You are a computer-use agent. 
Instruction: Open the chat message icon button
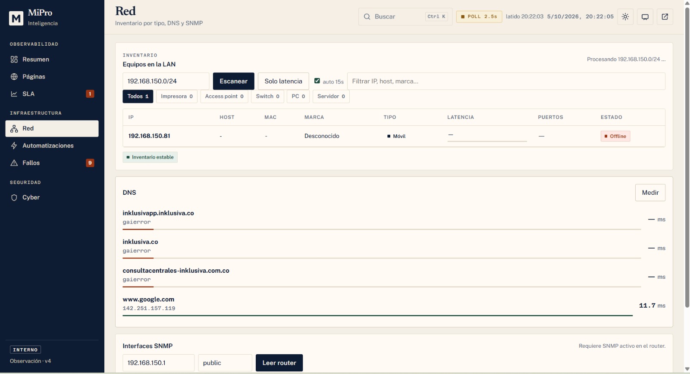point(645,17)
